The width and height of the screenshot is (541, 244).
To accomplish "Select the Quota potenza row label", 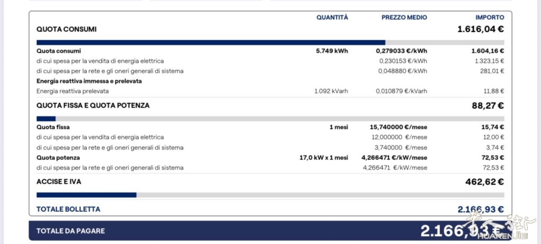I will (x=58, y=157).
